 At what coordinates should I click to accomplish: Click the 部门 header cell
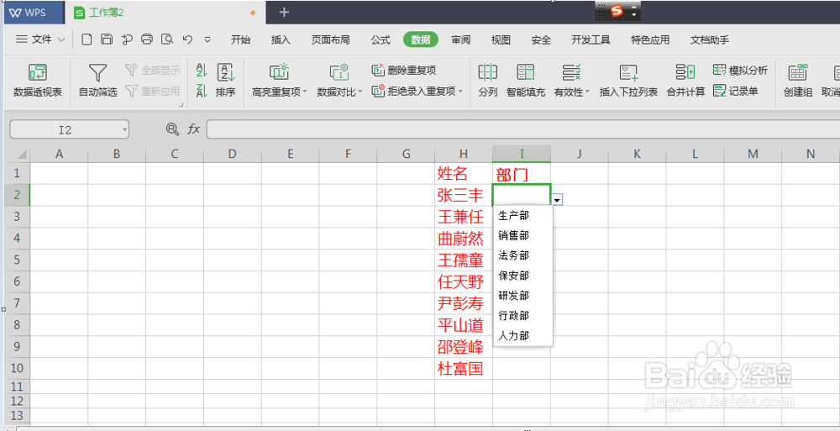pyautogui.click(x=522, y=174)
